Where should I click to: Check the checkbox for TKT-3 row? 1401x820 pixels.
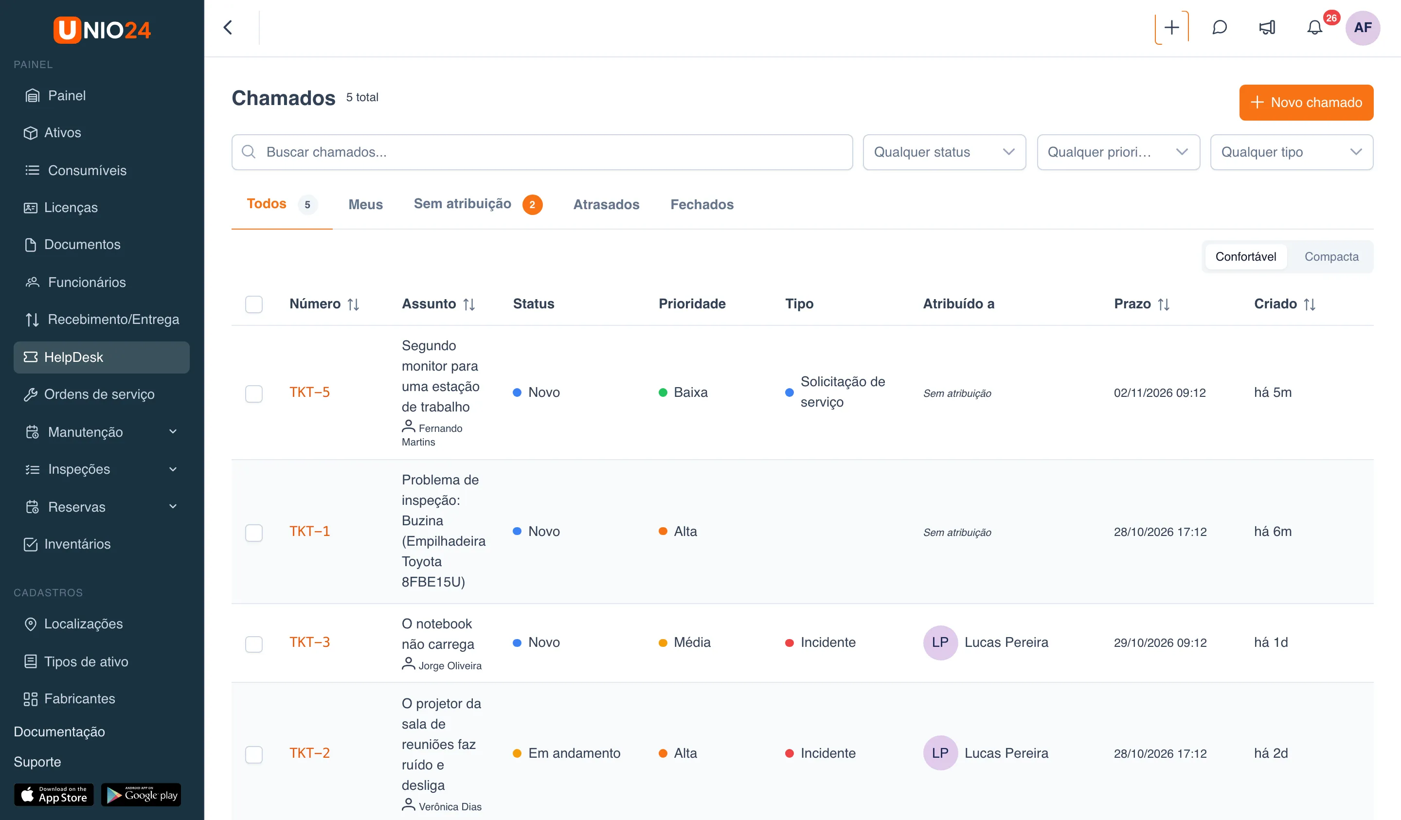254,643
